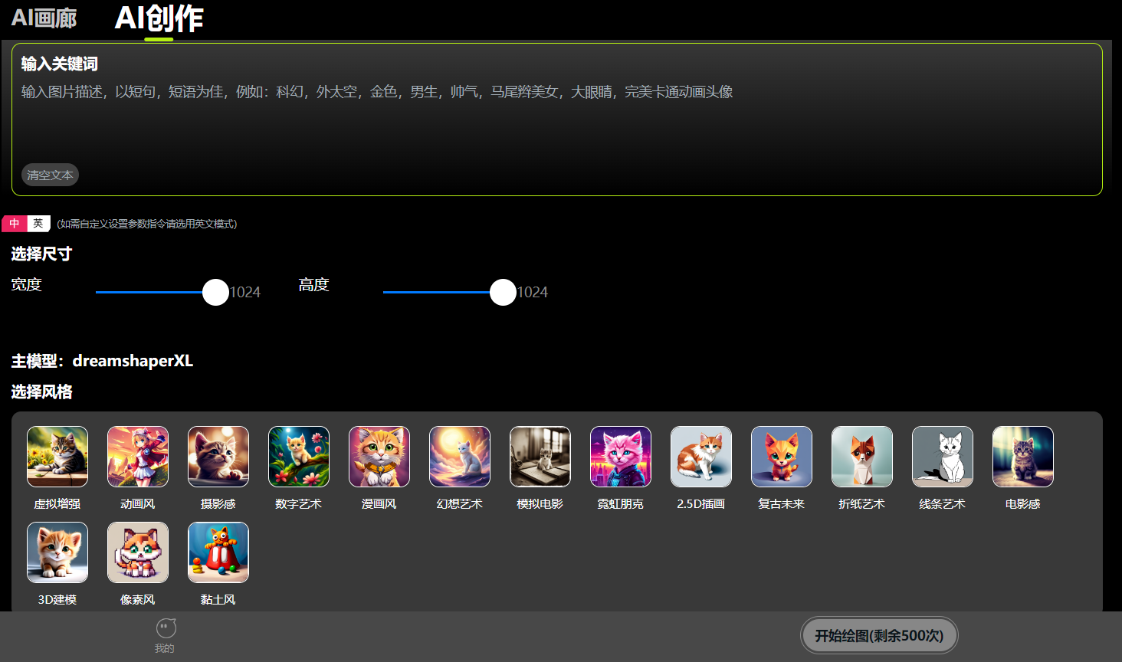Switch to the AI画廊 tab
The height and width of the screenshot is (662, 1122).
(44, 18)
